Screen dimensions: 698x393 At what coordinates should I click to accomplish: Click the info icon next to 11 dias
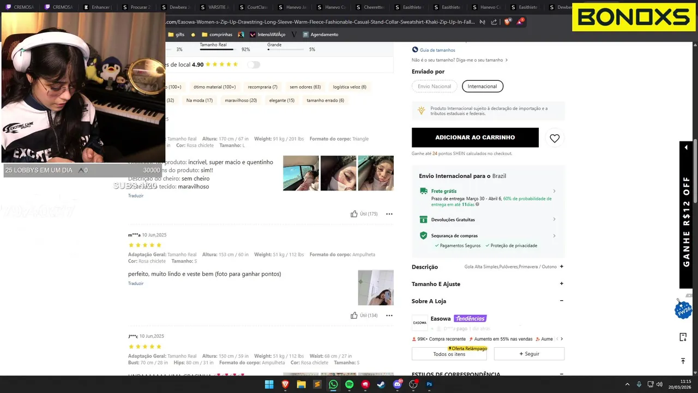click(477, 204)
